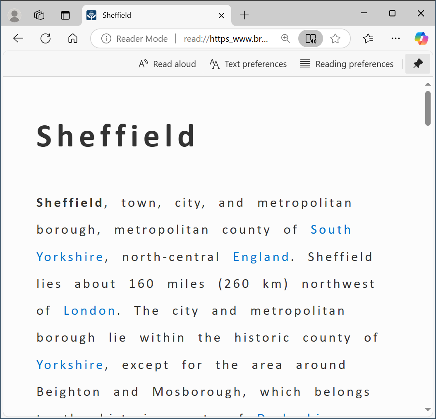Image resolution: width=436 pixels, height=419 pixels.
Task: Exit immersive reader mode toggle
Action: 311,39
